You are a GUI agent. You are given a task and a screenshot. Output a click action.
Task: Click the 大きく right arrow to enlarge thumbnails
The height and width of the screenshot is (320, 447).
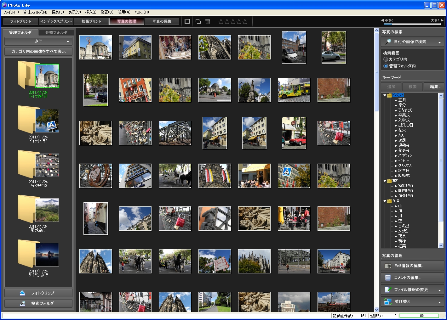pos(442,20)
